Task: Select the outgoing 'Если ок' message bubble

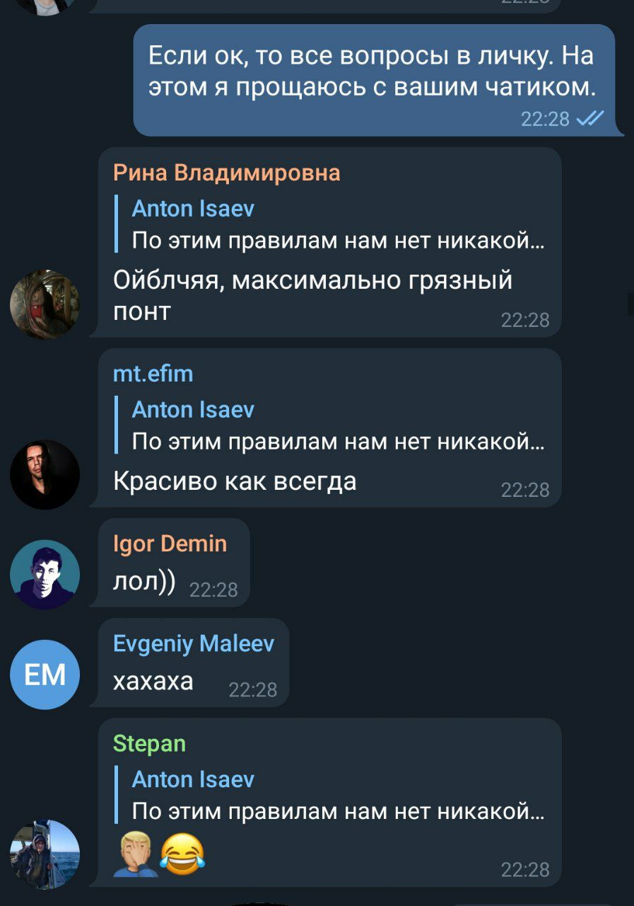Action: [375, 80]
